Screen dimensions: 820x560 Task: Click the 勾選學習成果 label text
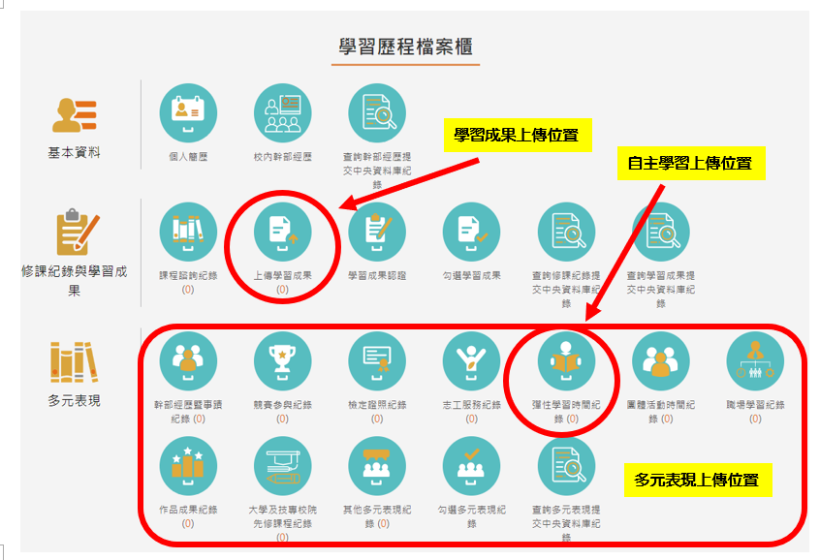[x=471, y=275]
